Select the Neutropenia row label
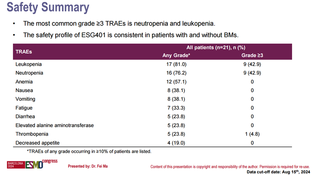This screenshot has width=312, height=175. 29,73
